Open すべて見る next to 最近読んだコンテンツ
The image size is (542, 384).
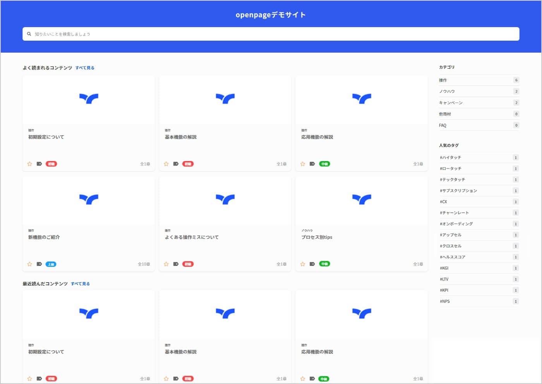80,283
